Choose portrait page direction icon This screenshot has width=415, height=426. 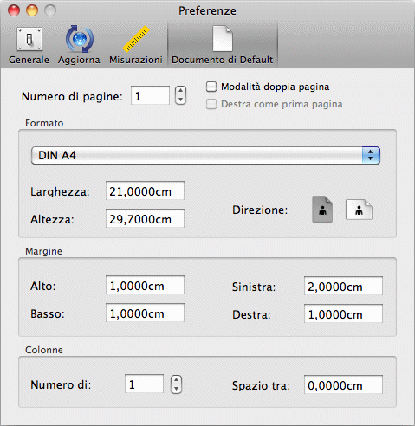[x=322, y=210]
